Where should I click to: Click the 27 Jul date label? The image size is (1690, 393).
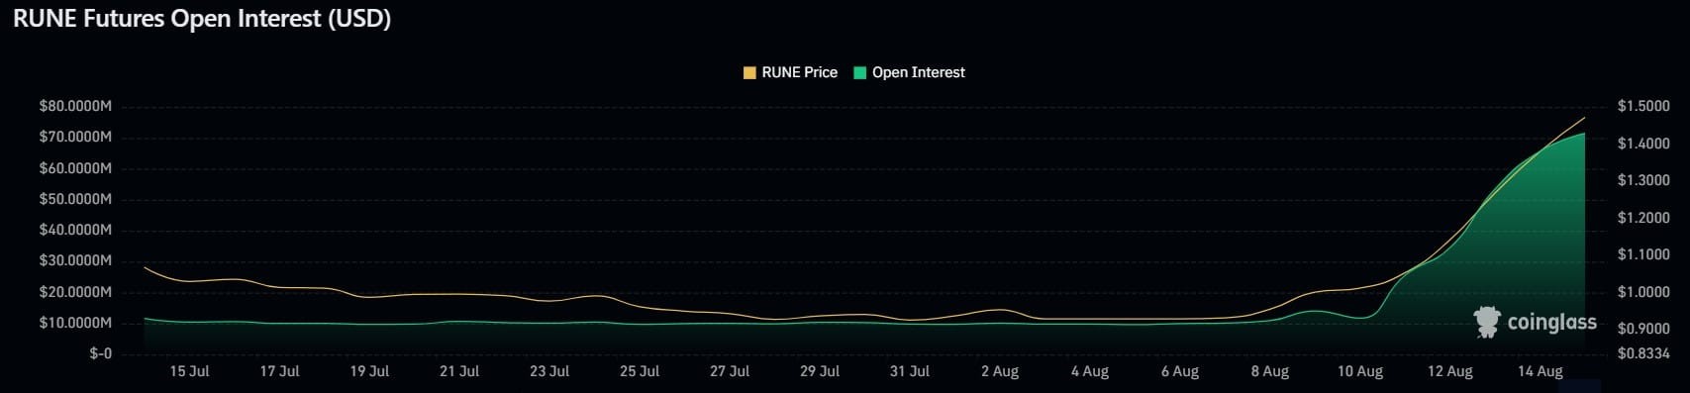tap(730, 371)
